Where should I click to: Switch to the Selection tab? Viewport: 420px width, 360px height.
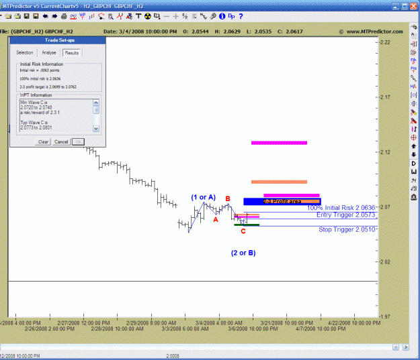(x=25, y=53)
